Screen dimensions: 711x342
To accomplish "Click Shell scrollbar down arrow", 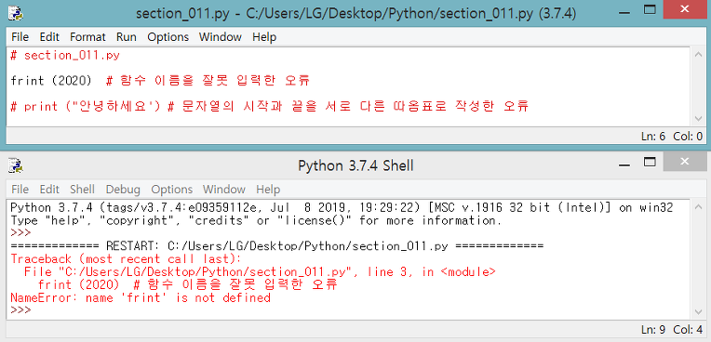I will tap(699, 311).
